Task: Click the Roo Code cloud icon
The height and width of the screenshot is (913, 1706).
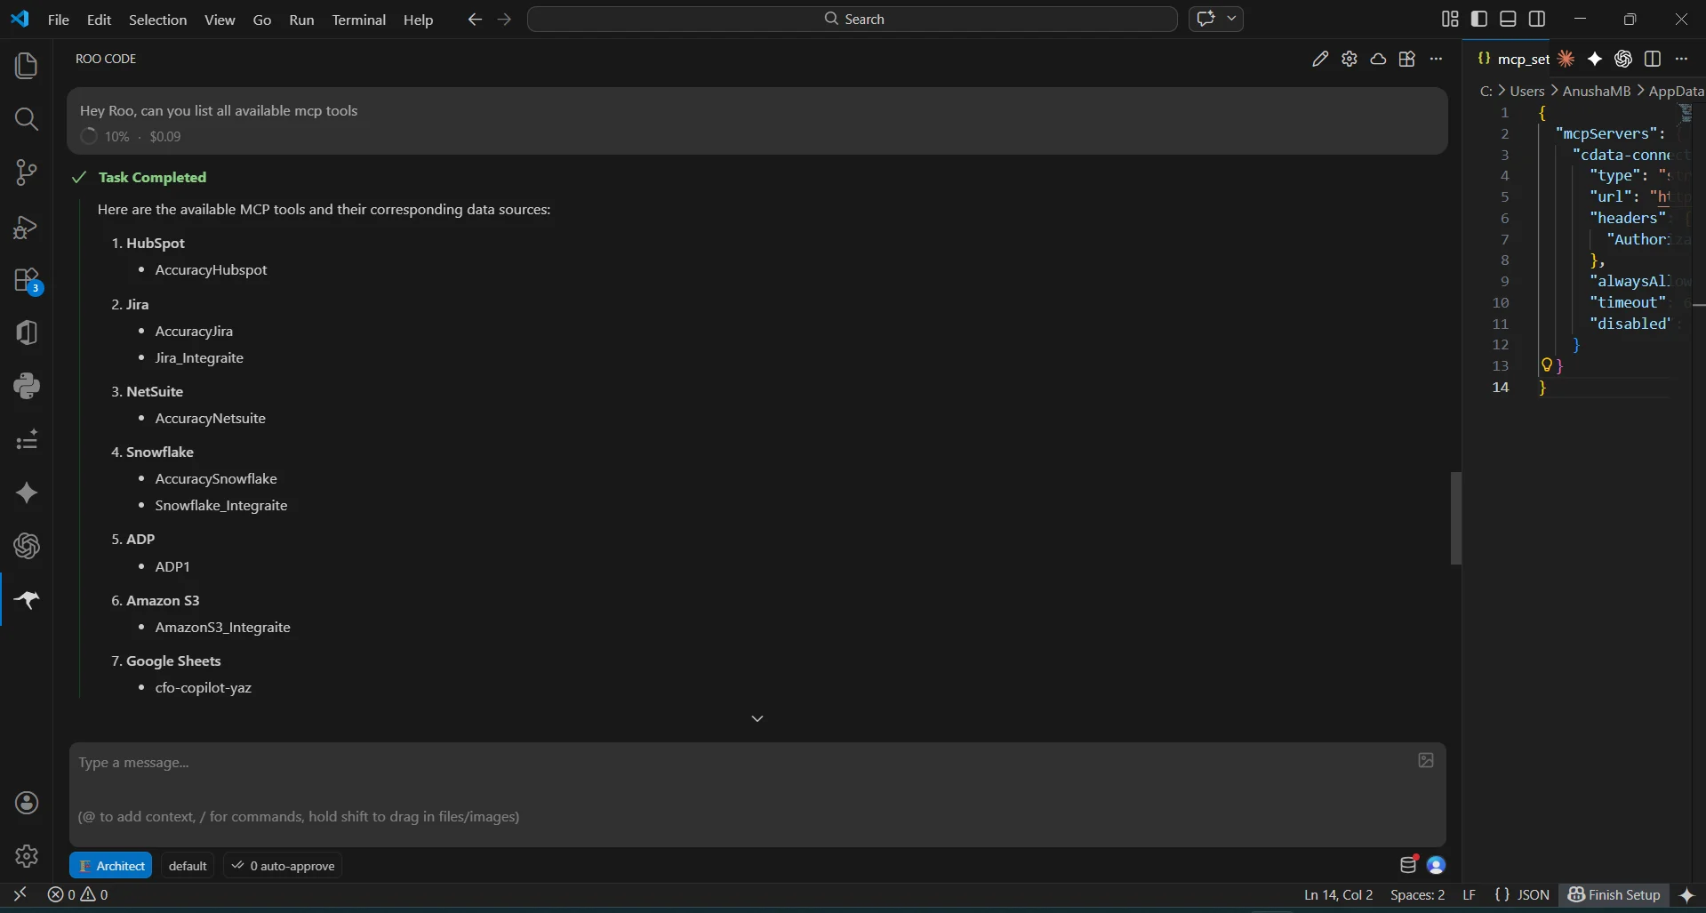Action: click(1378, 59)
